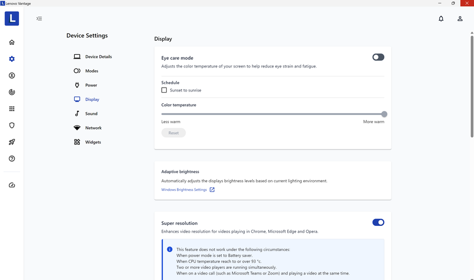Click the speedometer icon in sidebar
Screen dimensions: 474x280
click(12, 185)
